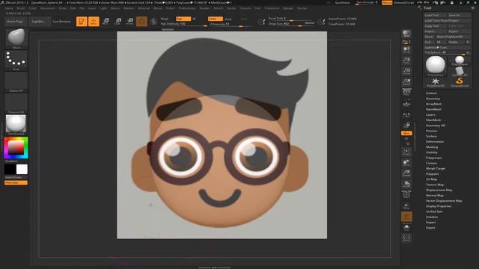Select the Rotate transform icon in top shelf
Screen dimensions: 479x269
tap(129, 22)
